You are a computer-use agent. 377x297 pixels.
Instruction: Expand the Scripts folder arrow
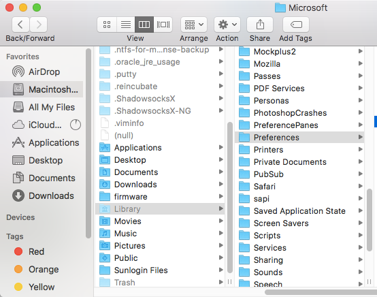(360, 235)
